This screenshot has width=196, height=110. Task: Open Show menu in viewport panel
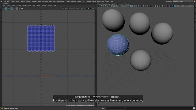[x=116, y=4]
